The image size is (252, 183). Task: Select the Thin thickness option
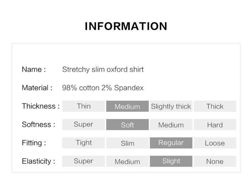pyautogui.click(x=84, y=106)
